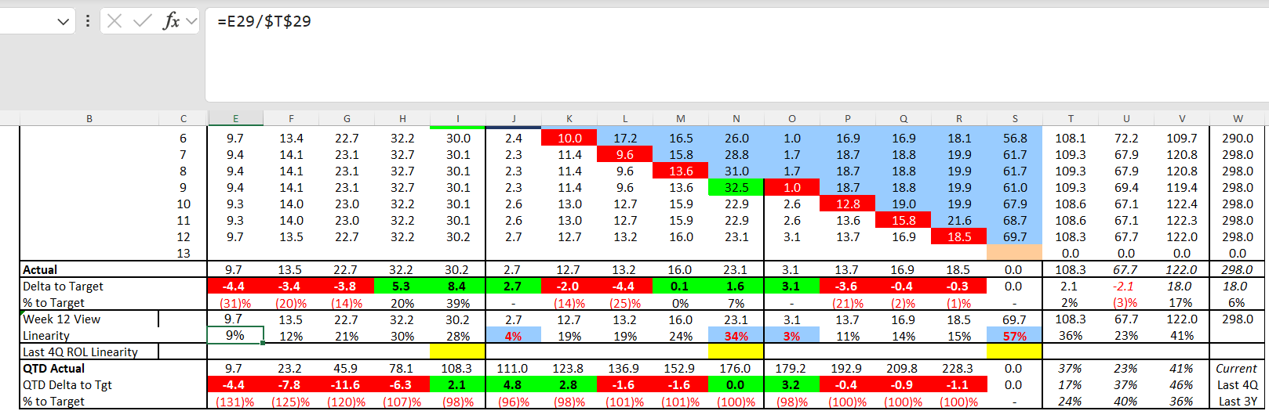Click the yellow cell in column I

(x=457, y=352)
